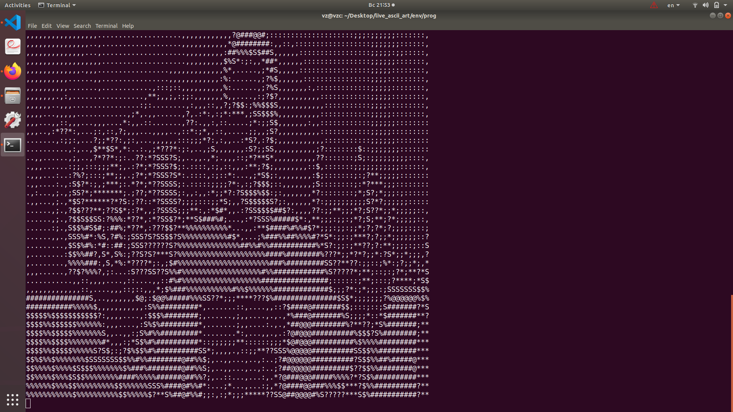
Task: Open Visual Studio Code from the dock
Action: (13, 23)
